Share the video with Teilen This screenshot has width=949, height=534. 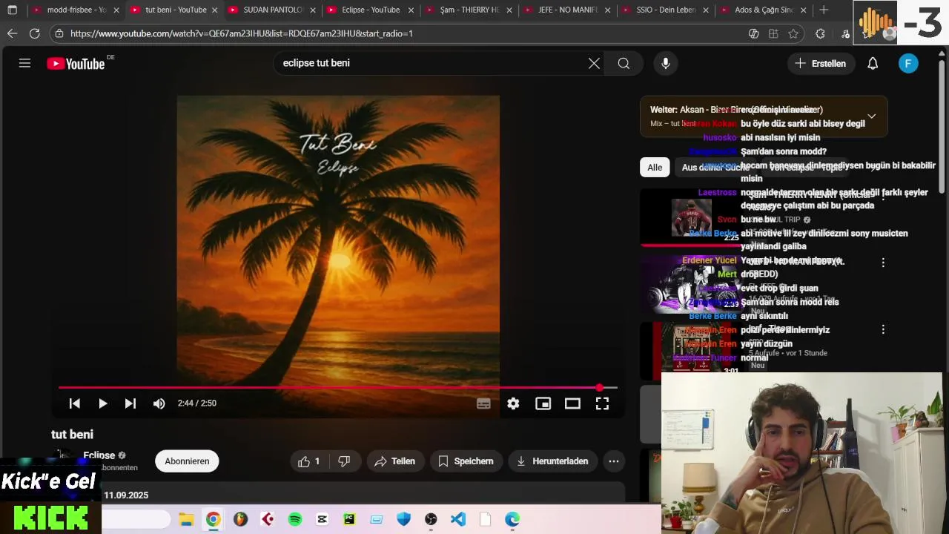(x=395, y=461)
